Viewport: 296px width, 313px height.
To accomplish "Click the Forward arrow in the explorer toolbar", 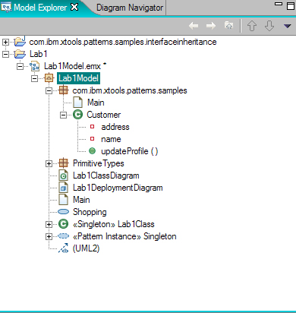I will pos(211,26).
